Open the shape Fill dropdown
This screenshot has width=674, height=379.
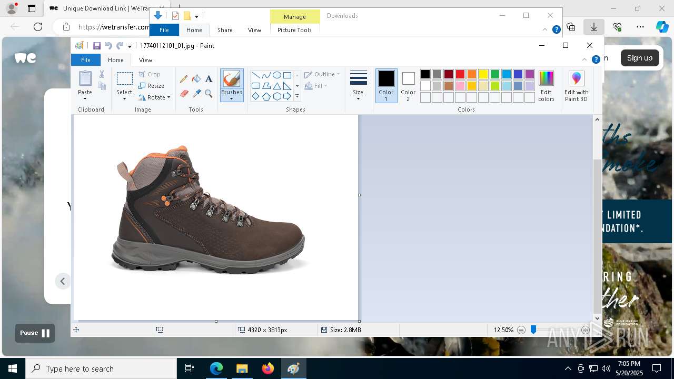(x=316, y=86)
